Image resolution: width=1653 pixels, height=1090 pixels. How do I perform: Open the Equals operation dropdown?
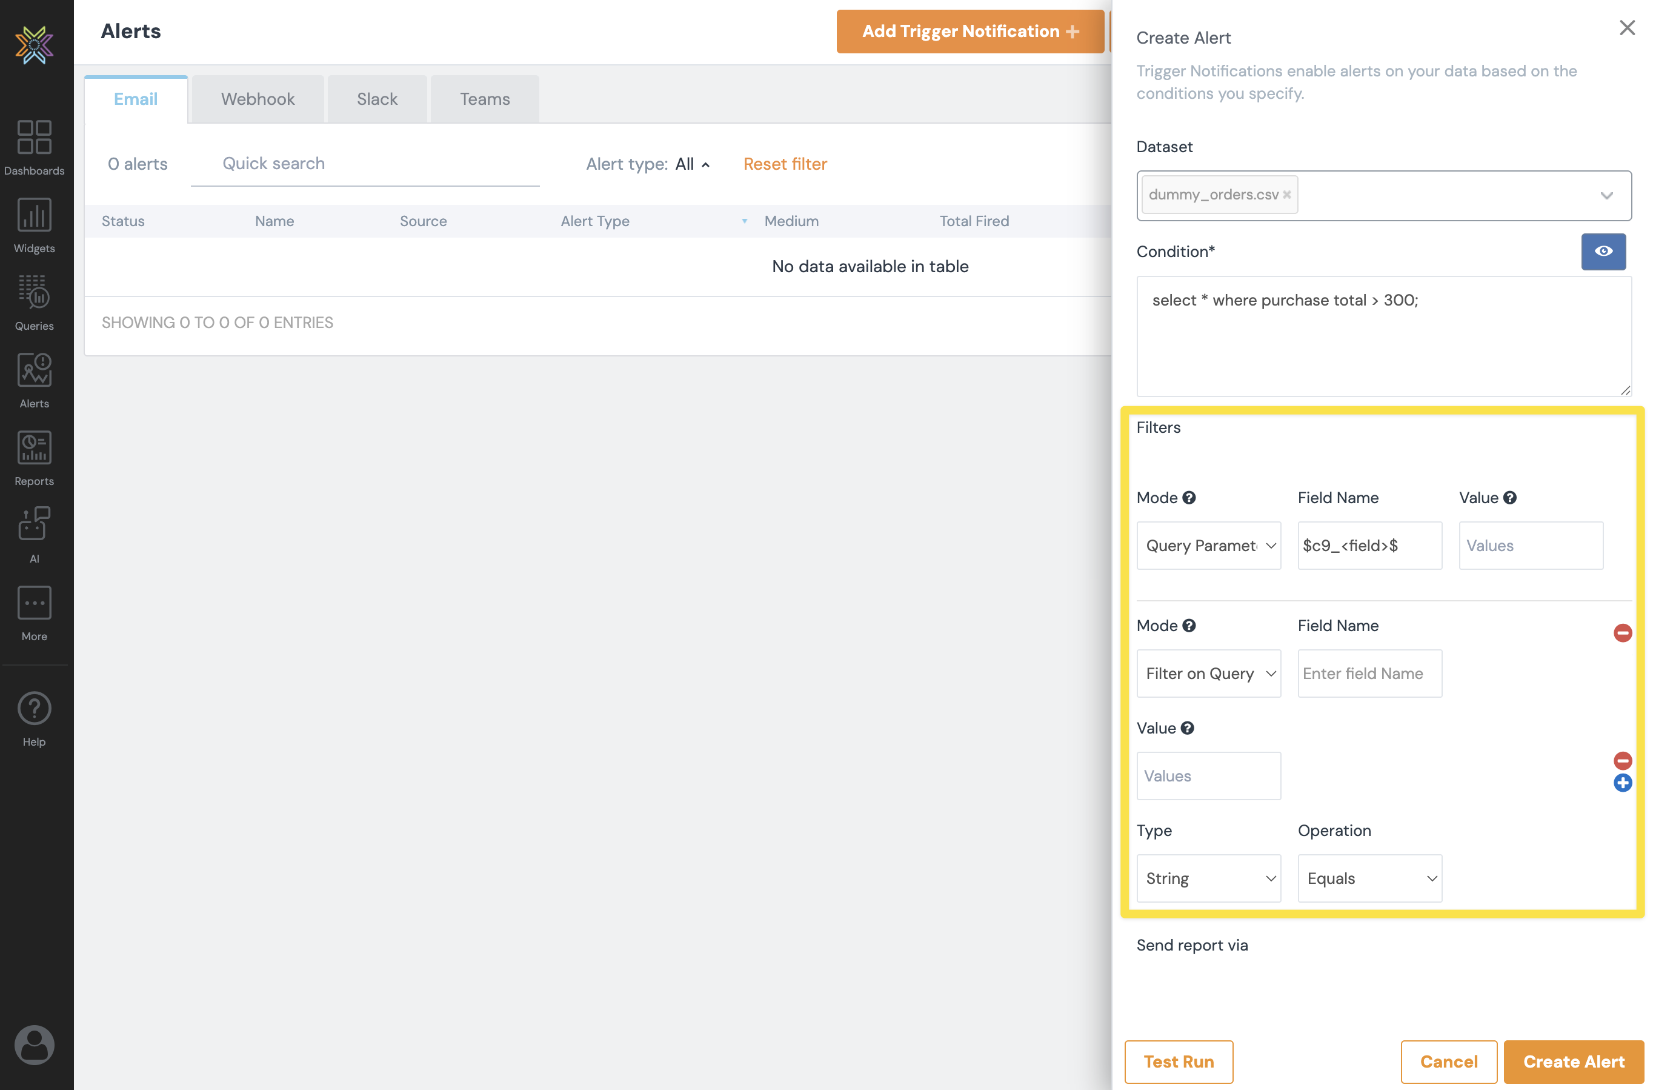(x=1369, y=878)
